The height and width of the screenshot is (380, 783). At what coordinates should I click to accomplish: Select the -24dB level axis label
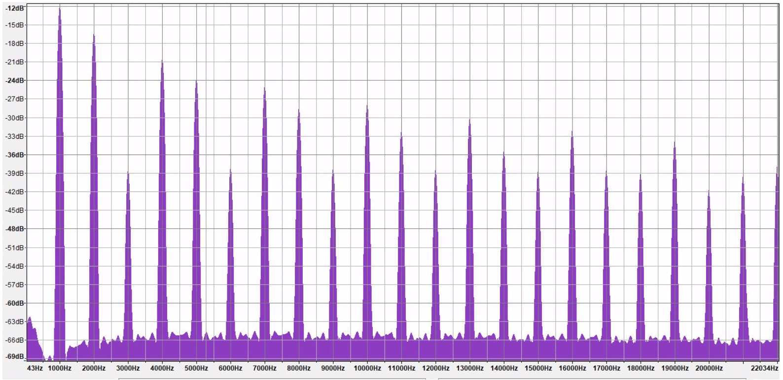15,81
